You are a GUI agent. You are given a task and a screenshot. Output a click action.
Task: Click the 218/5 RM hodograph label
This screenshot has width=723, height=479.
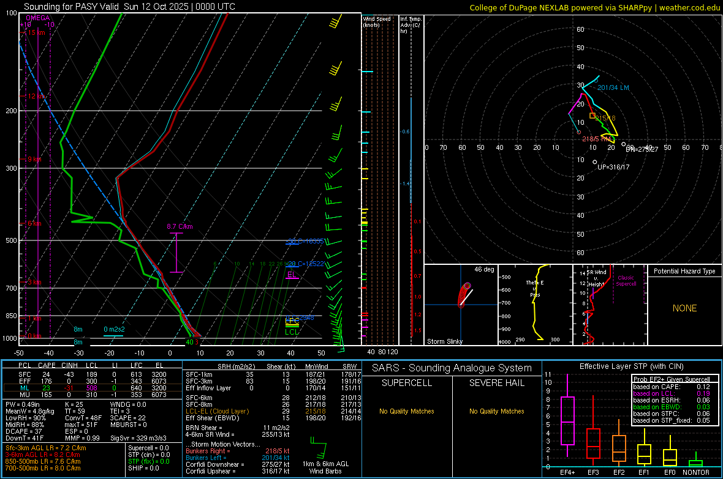597,139
